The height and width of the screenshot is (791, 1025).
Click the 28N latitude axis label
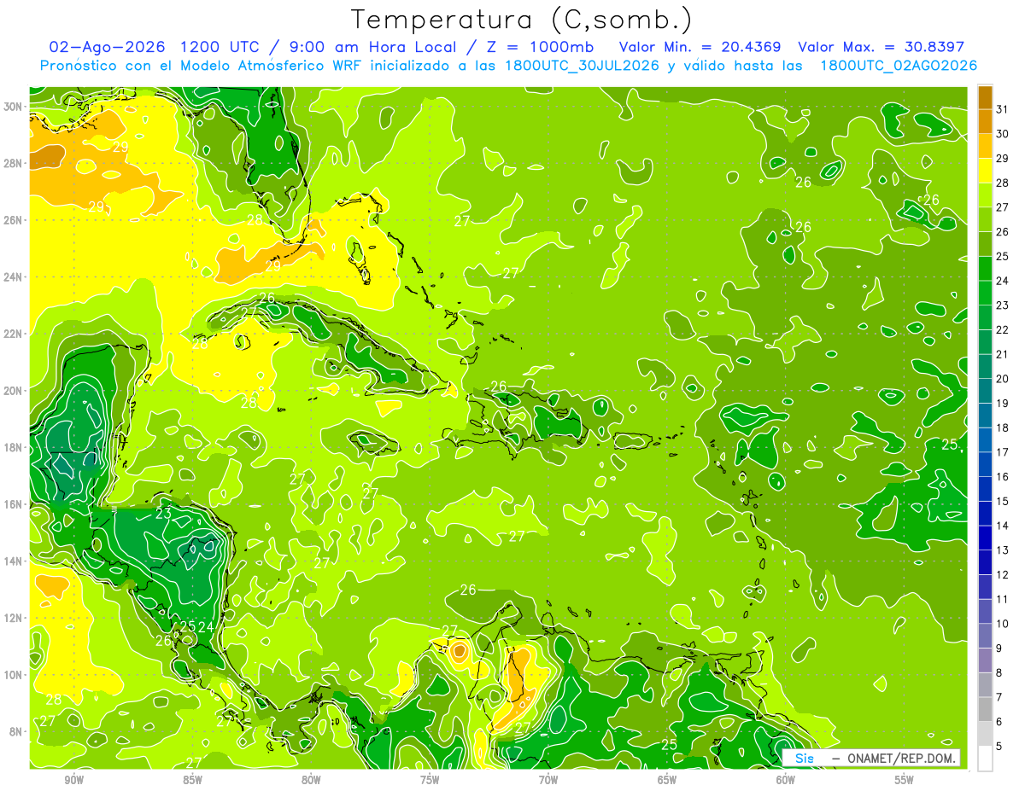pyautogui.click(x=15, y=163)
